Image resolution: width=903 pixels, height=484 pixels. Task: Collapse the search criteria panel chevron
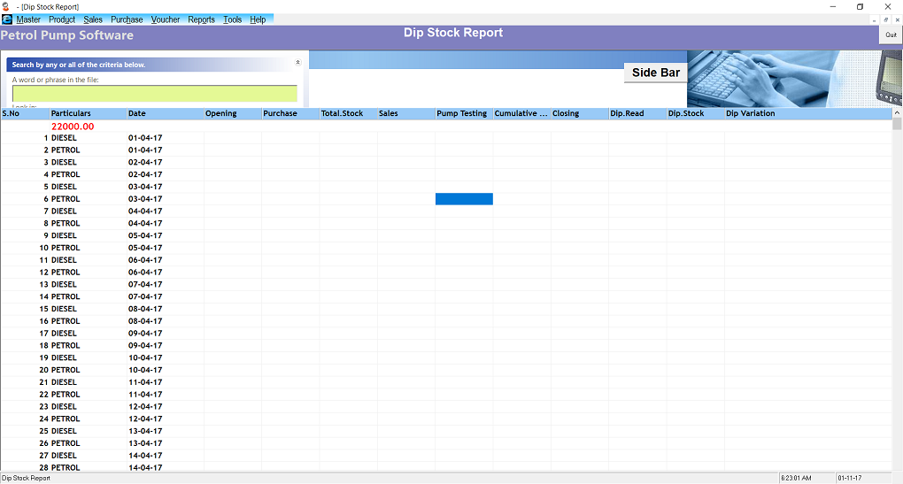297,63
